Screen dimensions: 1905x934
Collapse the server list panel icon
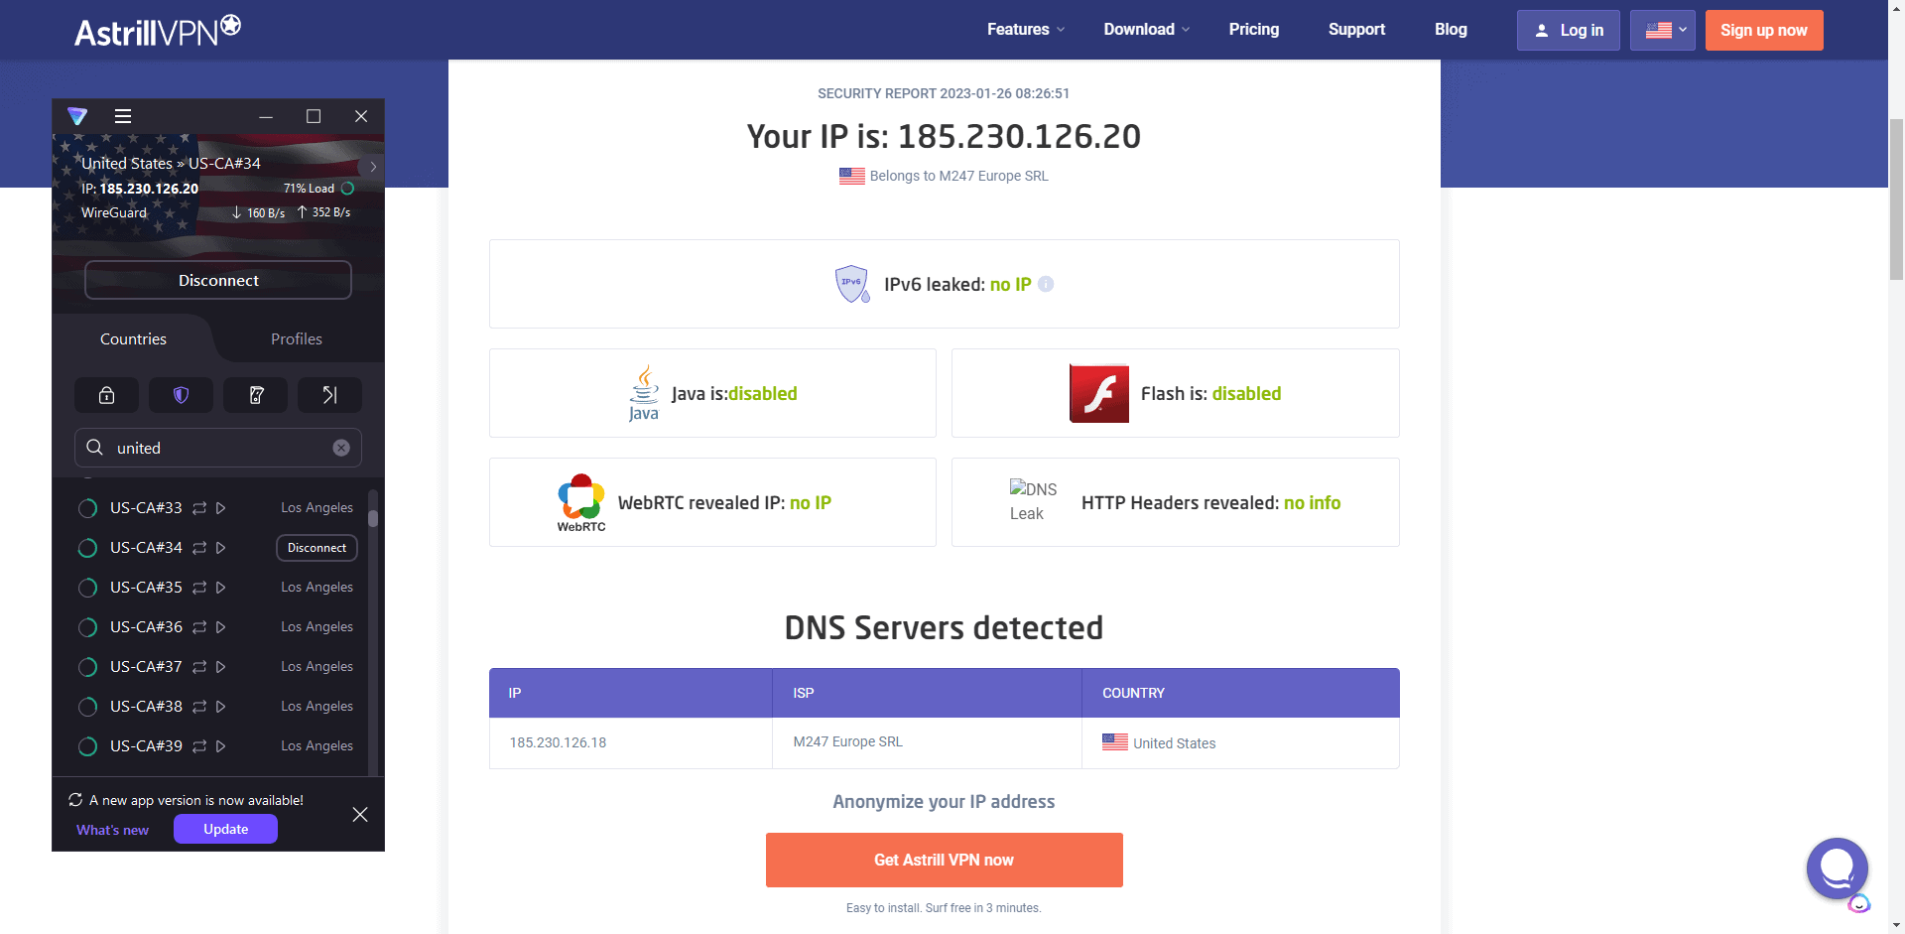(330, 395)
